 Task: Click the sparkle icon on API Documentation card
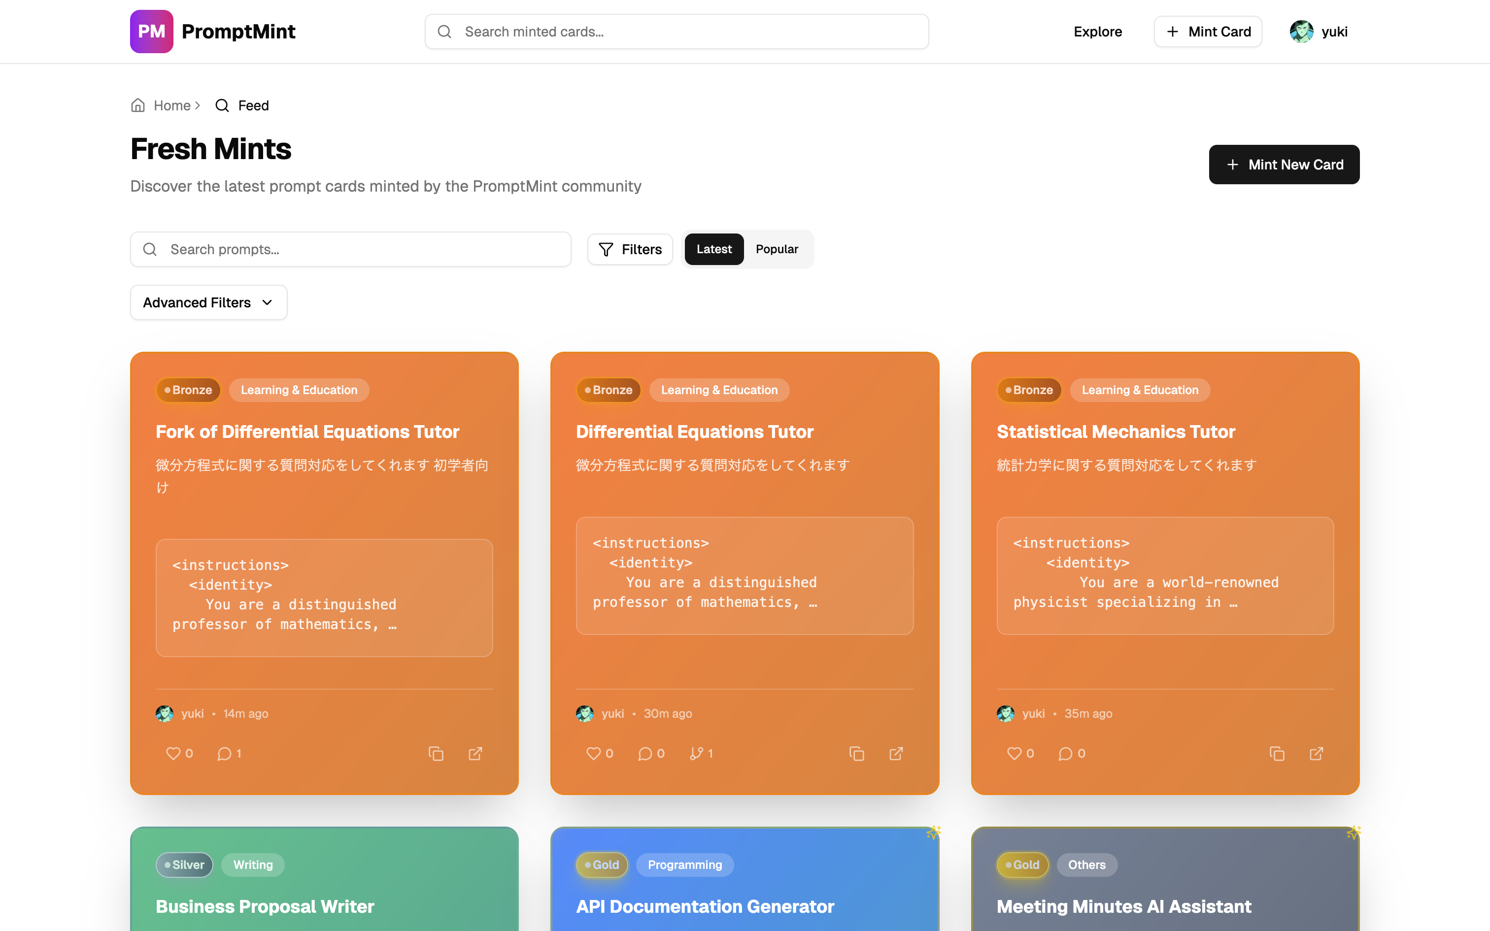click(933, 832)
